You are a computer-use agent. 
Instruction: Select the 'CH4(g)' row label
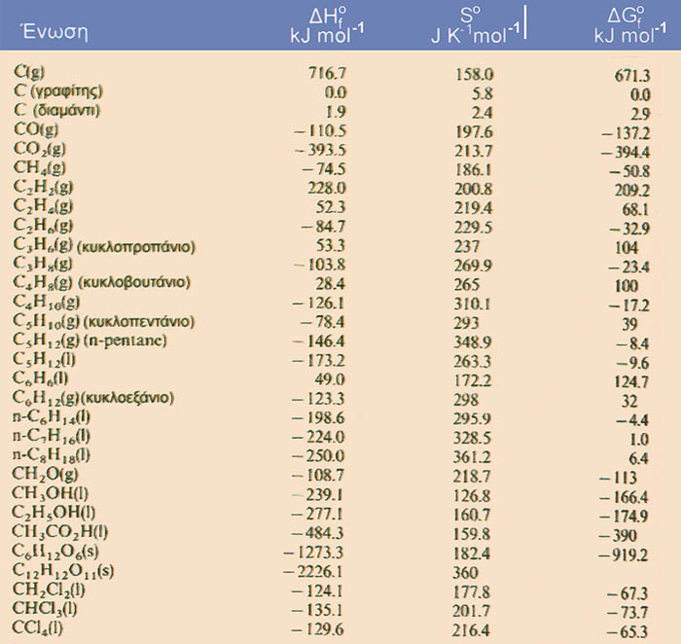[40, 168]
